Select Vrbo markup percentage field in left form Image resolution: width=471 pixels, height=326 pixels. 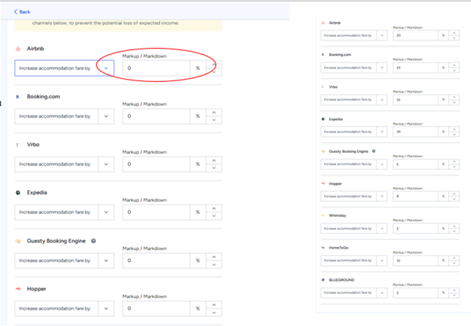tap(156, 164)
